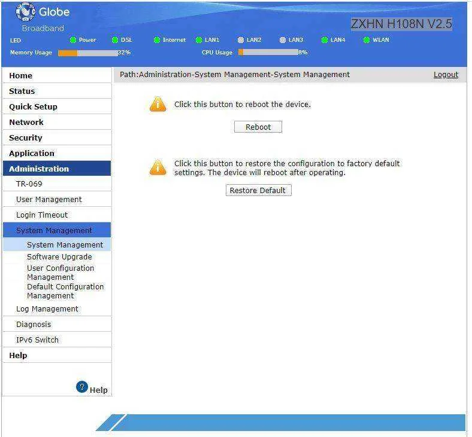
Task: Click the Reboot button
Action: coord(258,127)
